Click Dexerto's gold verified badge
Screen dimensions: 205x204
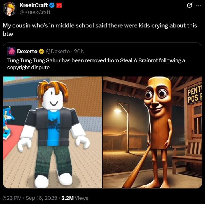click(x=41, y=52)
